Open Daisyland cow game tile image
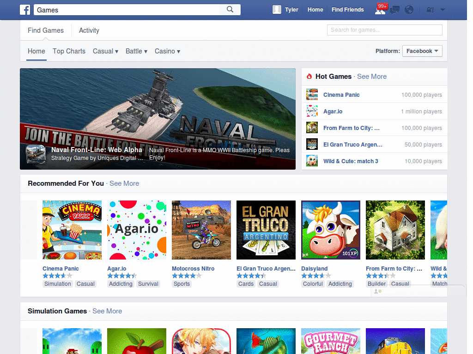Viewport: 473px width, 354px height. [331, 230]
